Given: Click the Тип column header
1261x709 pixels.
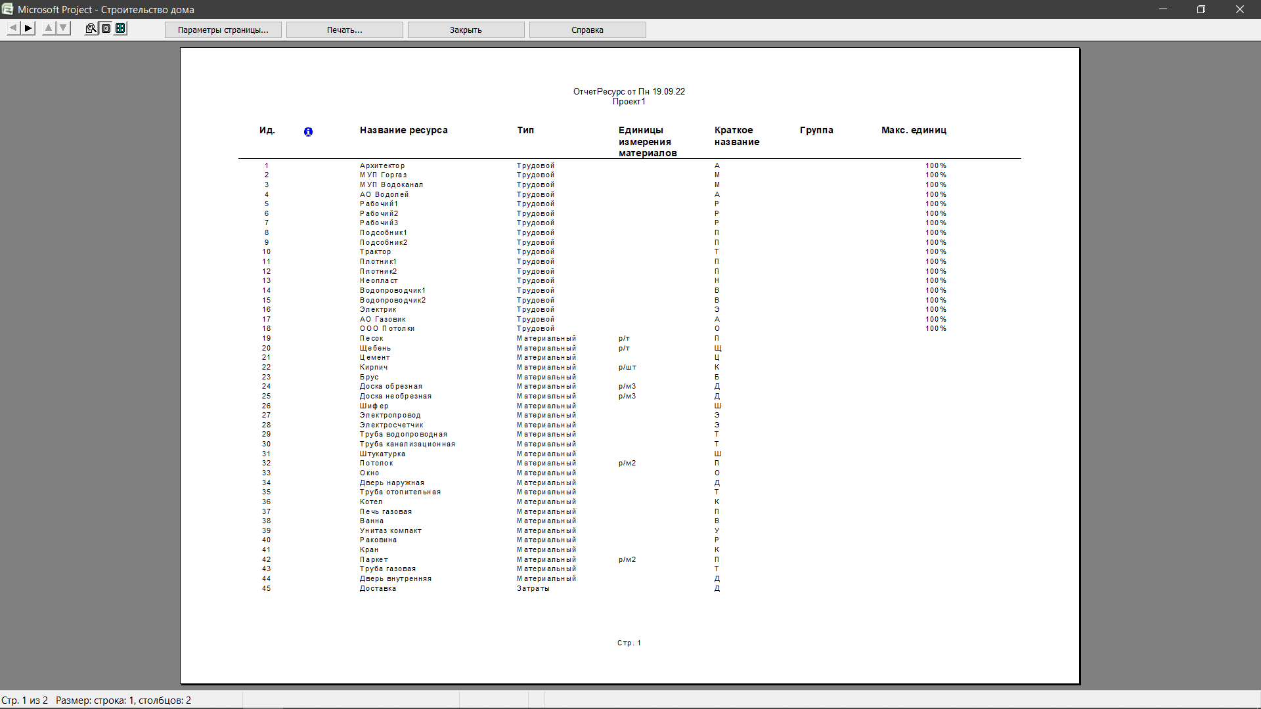Looking at the screenshot, I should (525, 130).
